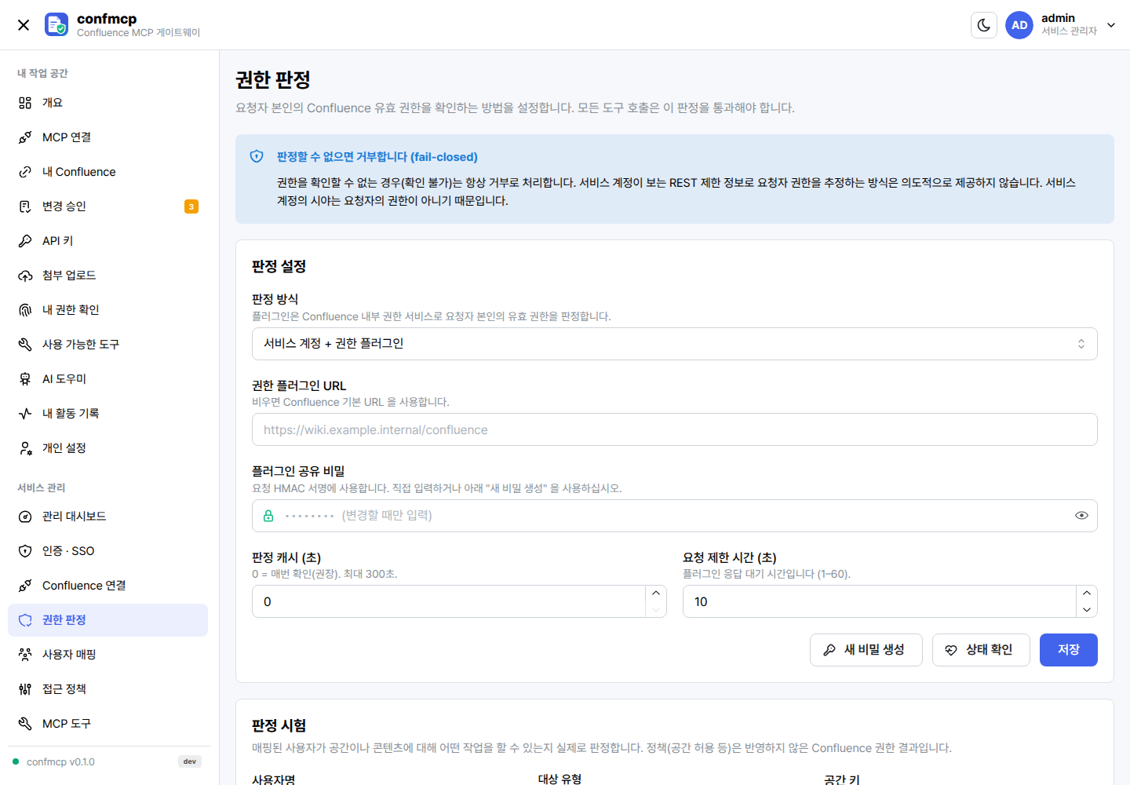Open the 판정 방식 dropdown
The width and height of the screenshot is (1130, 785).
click(674, 344)
